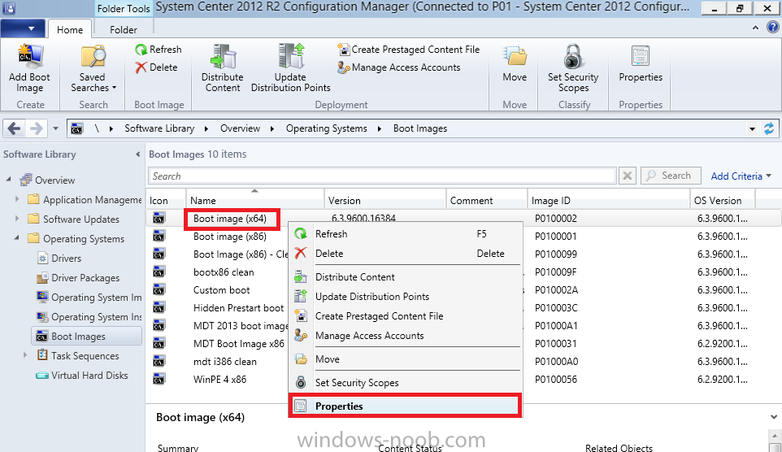This screenshot has width=782, height=452.
Task: Choose Properties from the context menu
Action: click(405, 406)
